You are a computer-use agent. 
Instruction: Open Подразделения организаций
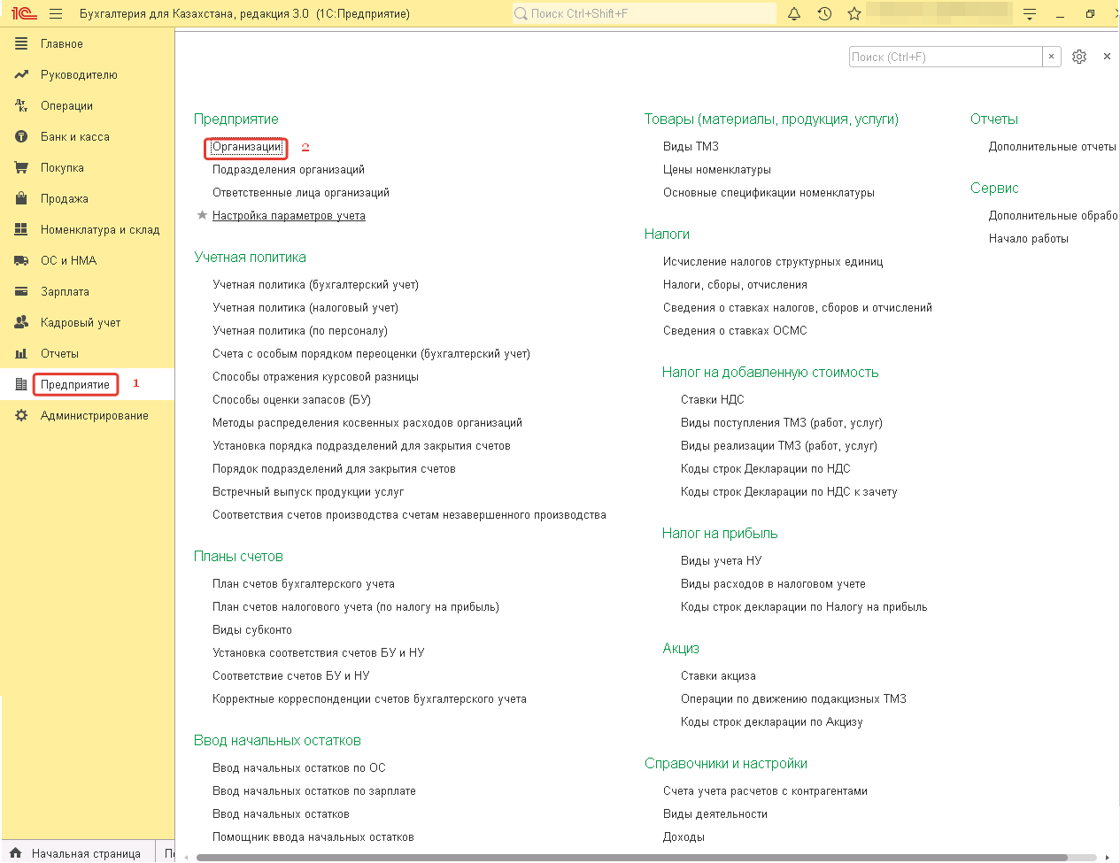(289, 170)
